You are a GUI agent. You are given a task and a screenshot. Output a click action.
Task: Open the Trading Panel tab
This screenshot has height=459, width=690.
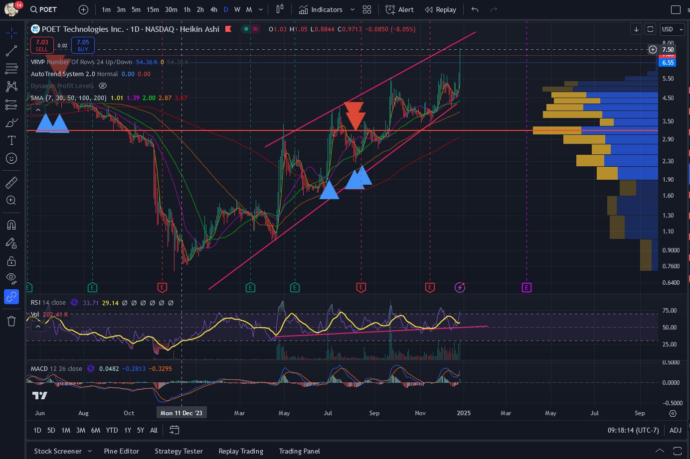coord(300,451)
